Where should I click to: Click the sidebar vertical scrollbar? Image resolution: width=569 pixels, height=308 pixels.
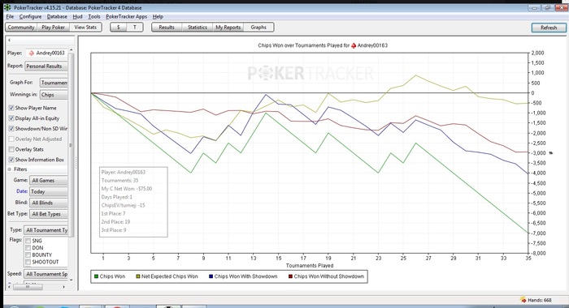pos(72,145)
